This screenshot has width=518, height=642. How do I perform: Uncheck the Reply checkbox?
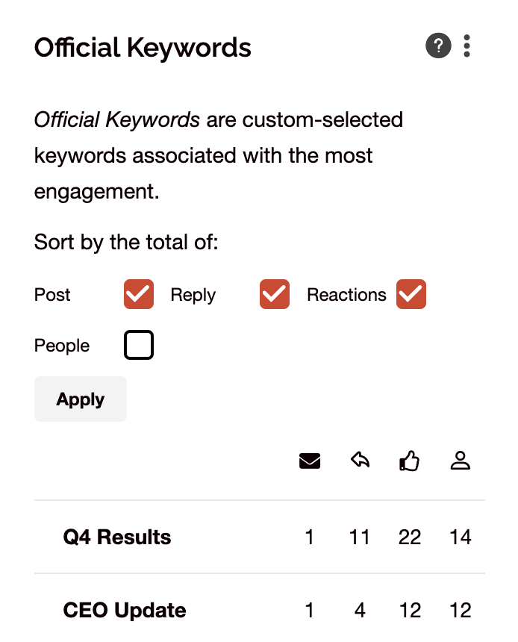coord(274,294)
